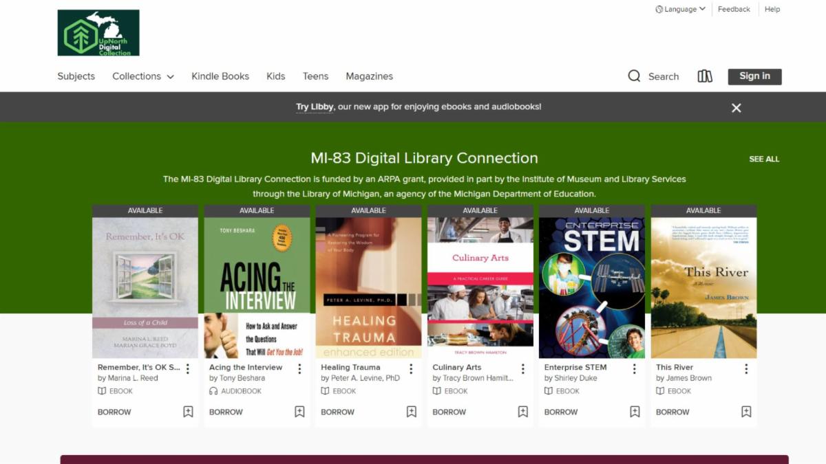Open options menu for This River
Screen dimensions: 826x464
coord(746,369)
